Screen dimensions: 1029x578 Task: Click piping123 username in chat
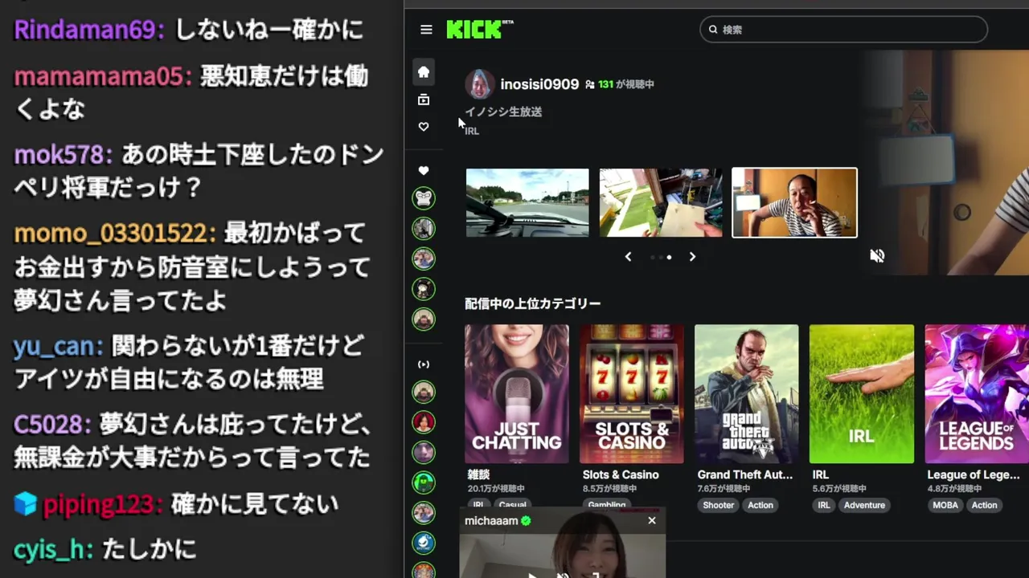point(97,504)
